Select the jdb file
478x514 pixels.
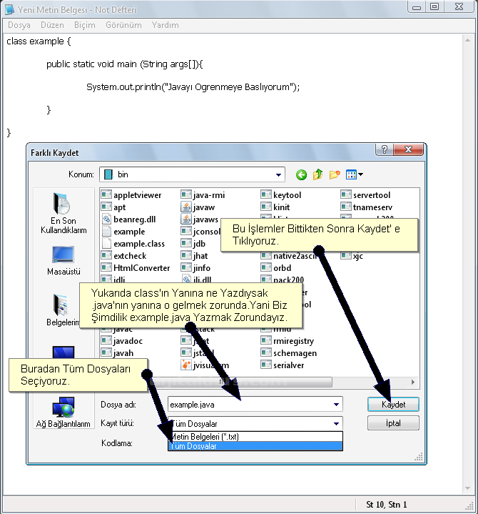[x=193, y=244]
